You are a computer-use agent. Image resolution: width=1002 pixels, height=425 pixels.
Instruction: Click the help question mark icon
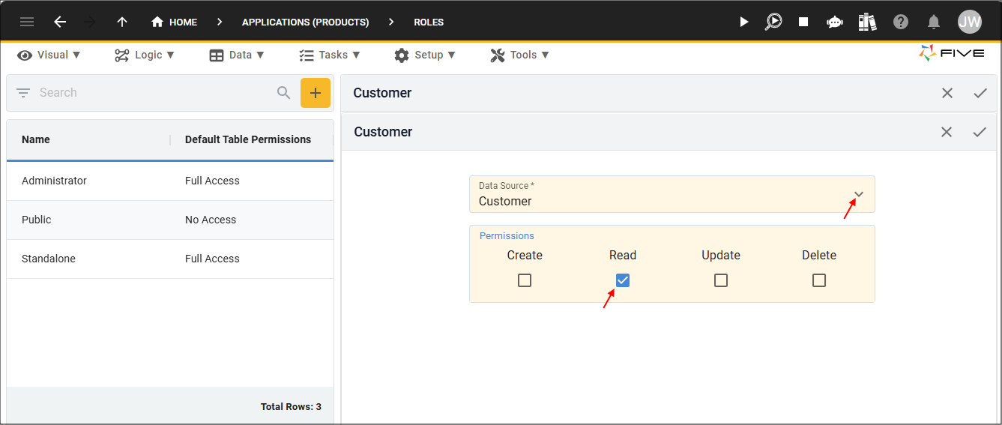click(901, 22)
